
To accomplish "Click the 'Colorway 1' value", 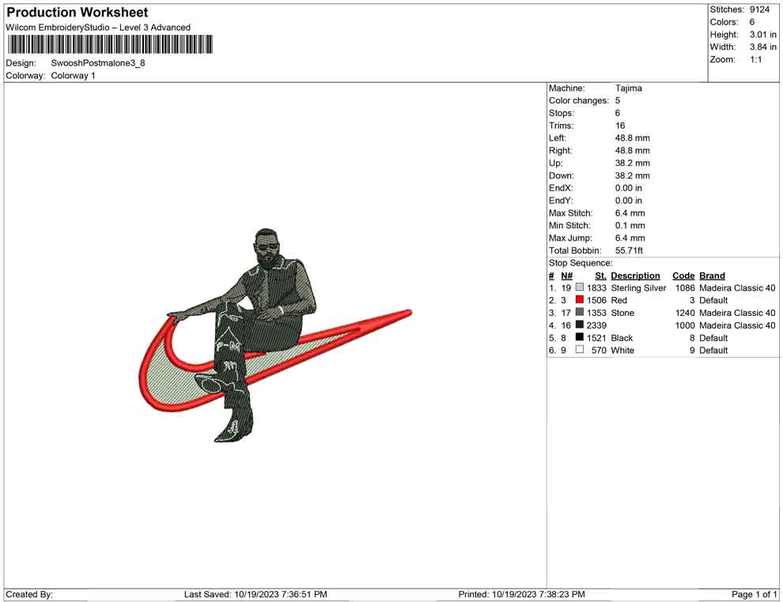I will (x=73, y=76).
